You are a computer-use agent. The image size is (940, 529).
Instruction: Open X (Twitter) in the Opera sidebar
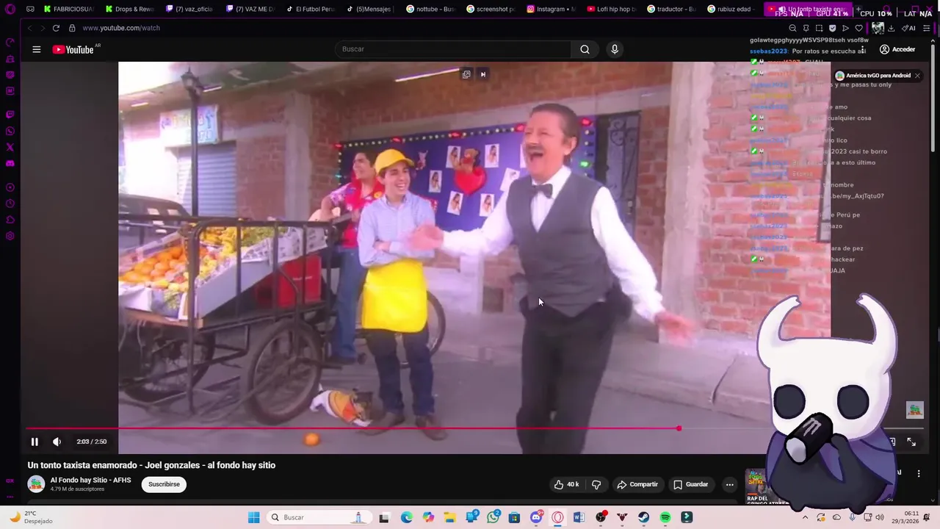click(10, 147)
